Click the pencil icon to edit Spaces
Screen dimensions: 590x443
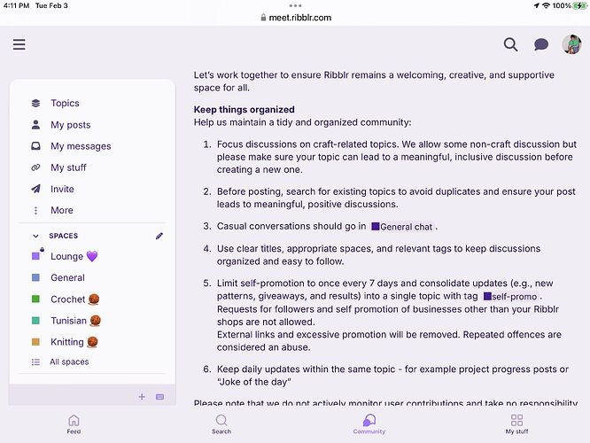(159, 236)
